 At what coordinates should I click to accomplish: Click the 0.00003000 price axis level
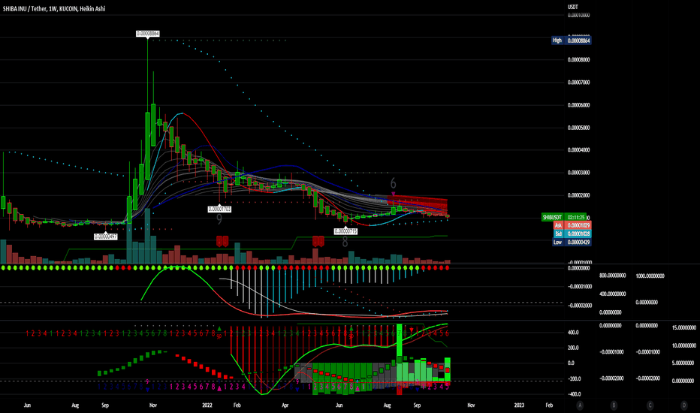[578, 173]
